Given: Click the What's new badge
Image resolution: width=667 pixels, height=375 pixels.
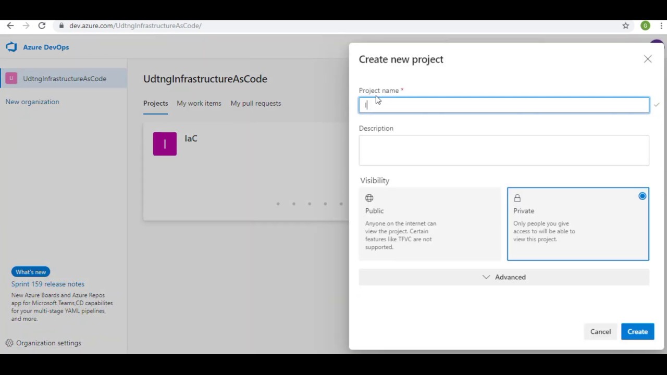Looking at the screenshot, I should tap(31, 272).
